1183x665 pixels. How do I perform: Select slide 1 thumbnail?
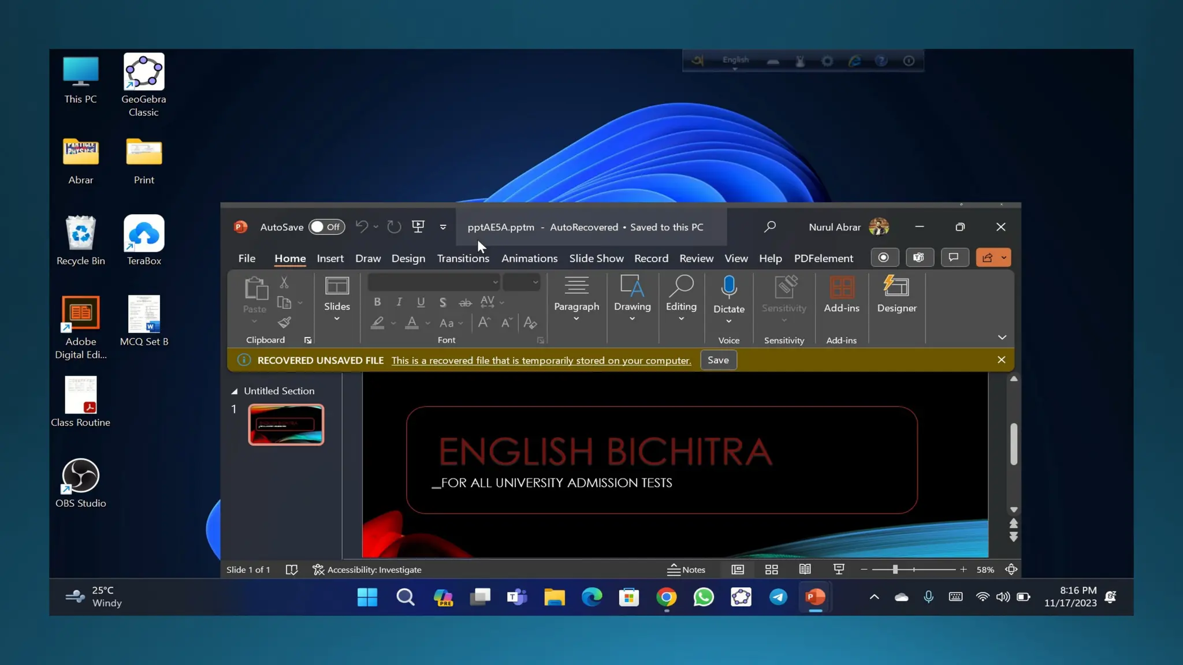pyautogui.click(x=286, y=425)
